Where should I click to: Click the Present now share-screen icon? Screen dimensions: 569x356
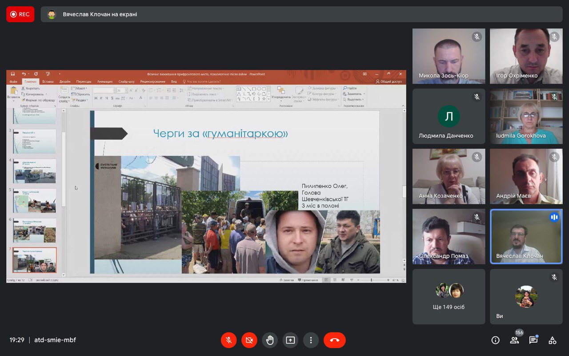(290, 340)
